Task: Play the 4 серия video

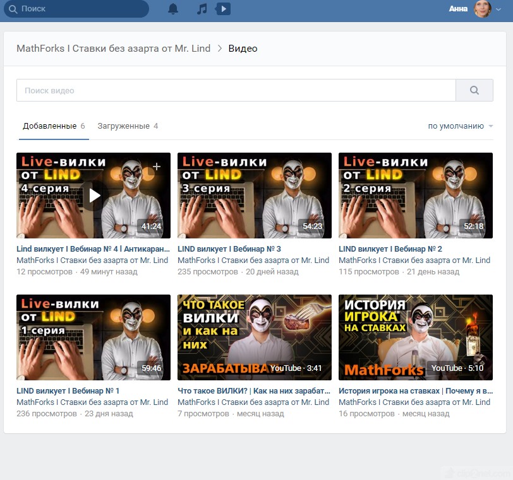Action: pyautogui.click(x=95, y=196)
